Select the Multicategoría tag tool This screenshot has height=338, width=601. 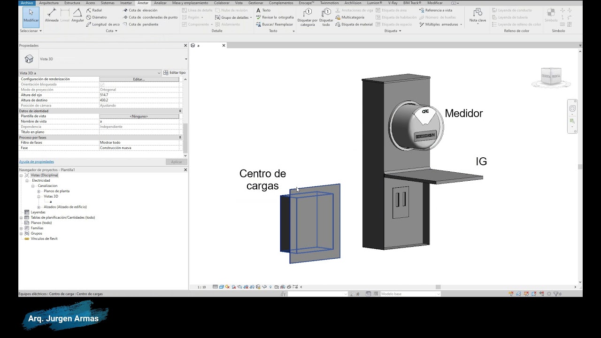pos(350,17)
